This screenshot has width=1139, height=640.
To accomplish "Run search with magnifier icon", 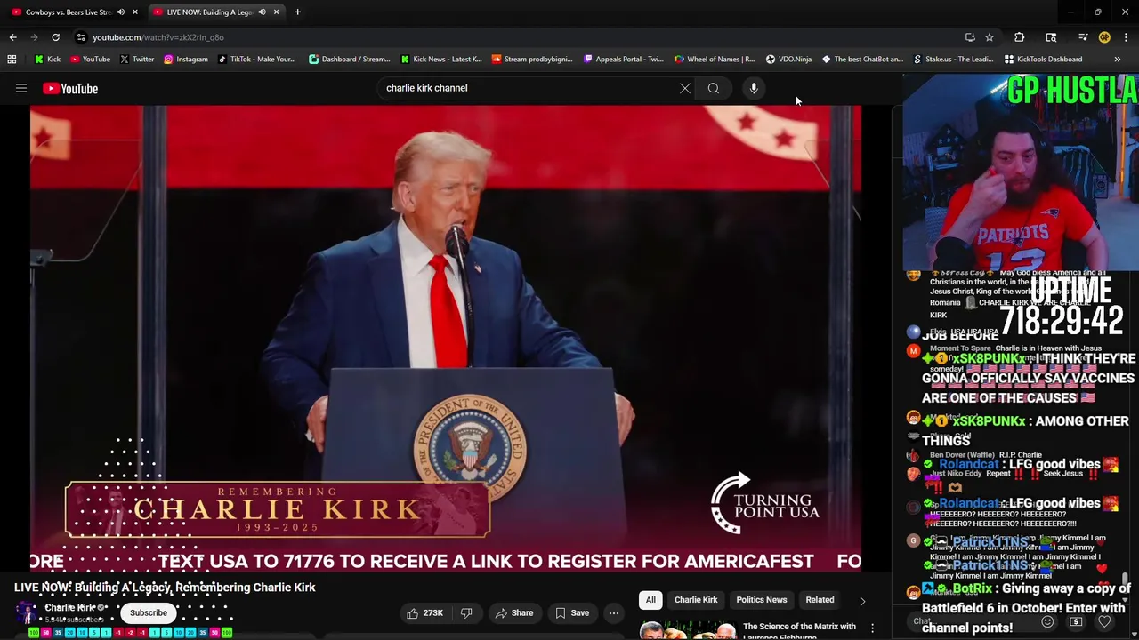I will click(x=714, y=88).
